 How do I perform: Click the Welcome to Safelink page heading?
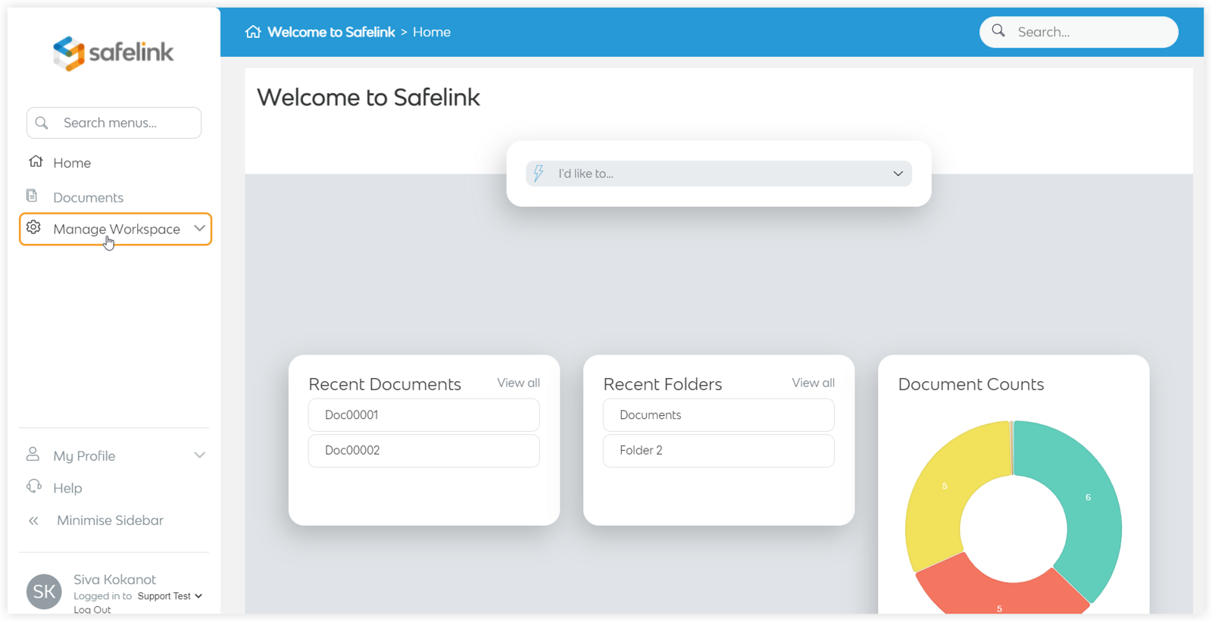coord(368,97)
